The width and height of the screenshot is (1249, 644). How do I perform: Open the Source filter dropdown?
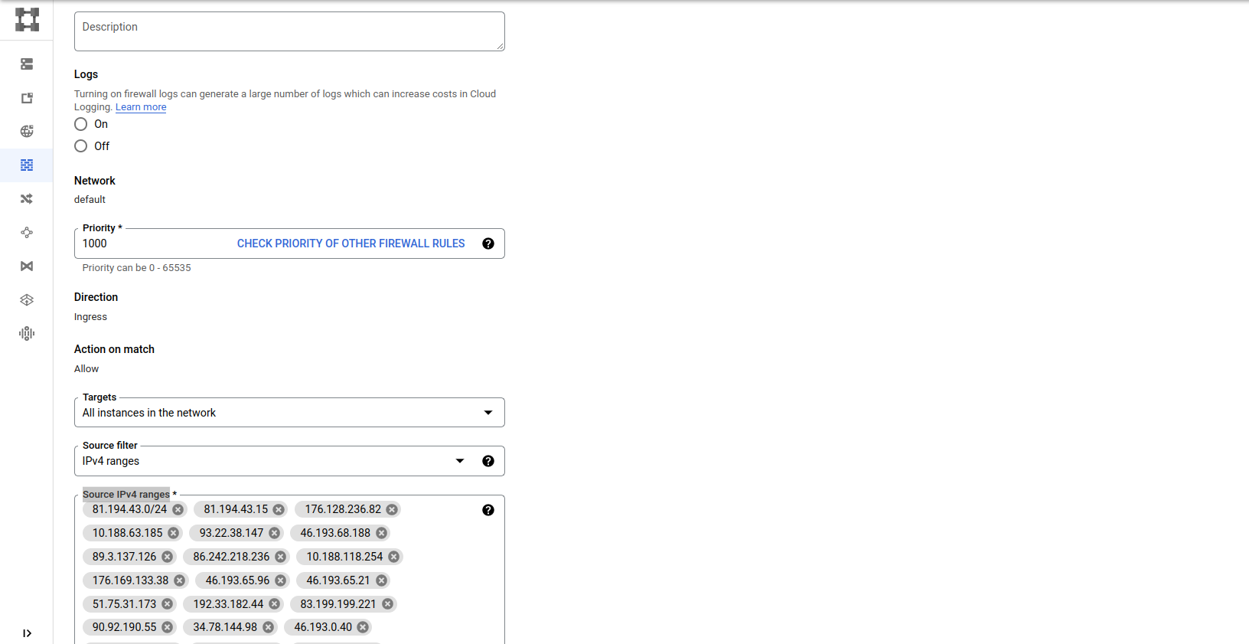click(x=276, y=461)
